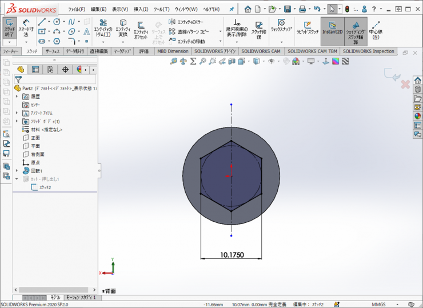Collapse the カット - 押し出し1 feature node
Screen dimensions: 423x308
coord(17,179)
